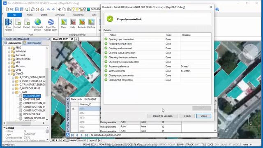The image size is (263, 148).
Task: Expand the A_VOIES_COMM_ROUT subfolder
Action: pos(13,78)
